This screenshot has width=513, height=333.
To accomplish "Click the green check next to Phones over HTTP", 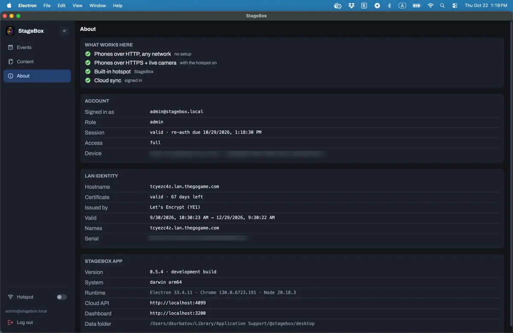I will pos(88,54).
